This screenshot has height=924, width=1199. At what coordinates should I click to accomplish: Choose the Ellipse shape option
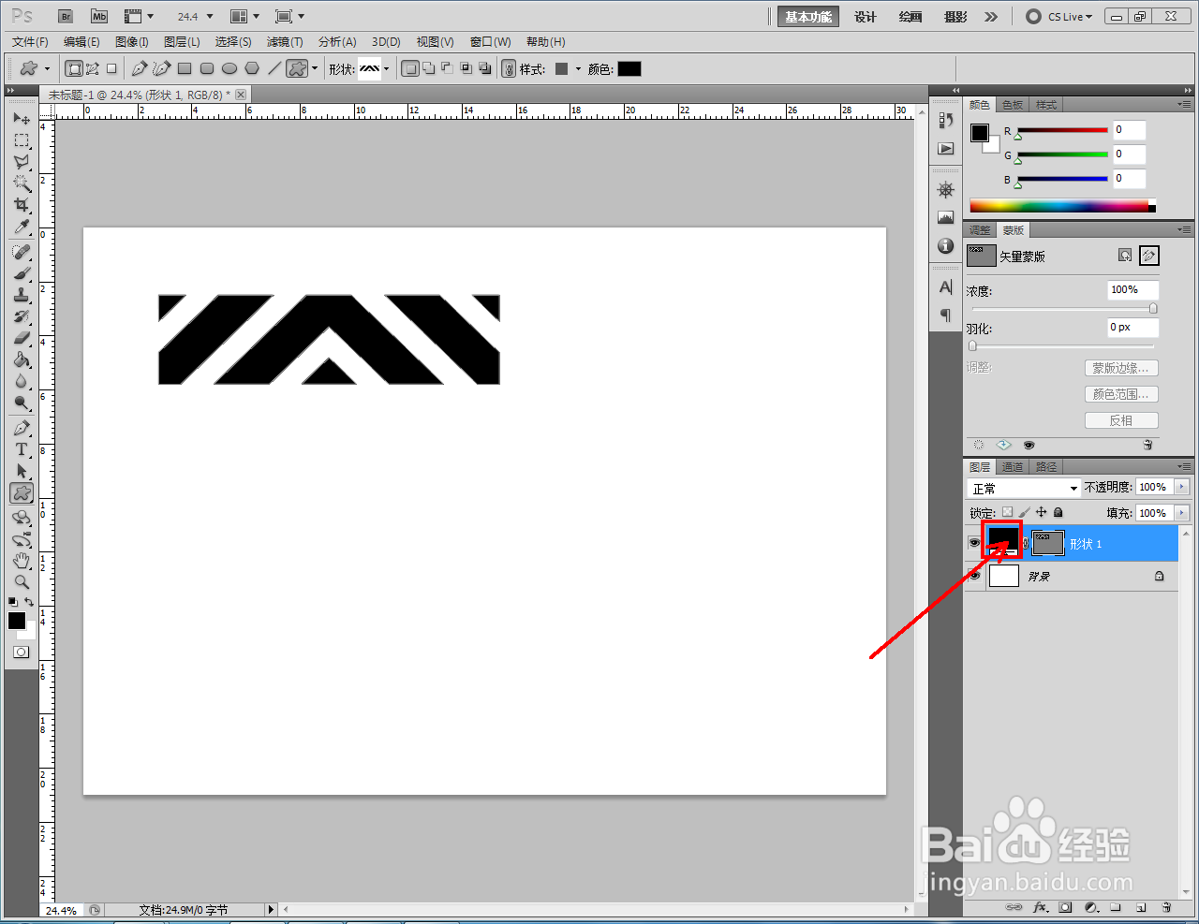click(229, 68)
